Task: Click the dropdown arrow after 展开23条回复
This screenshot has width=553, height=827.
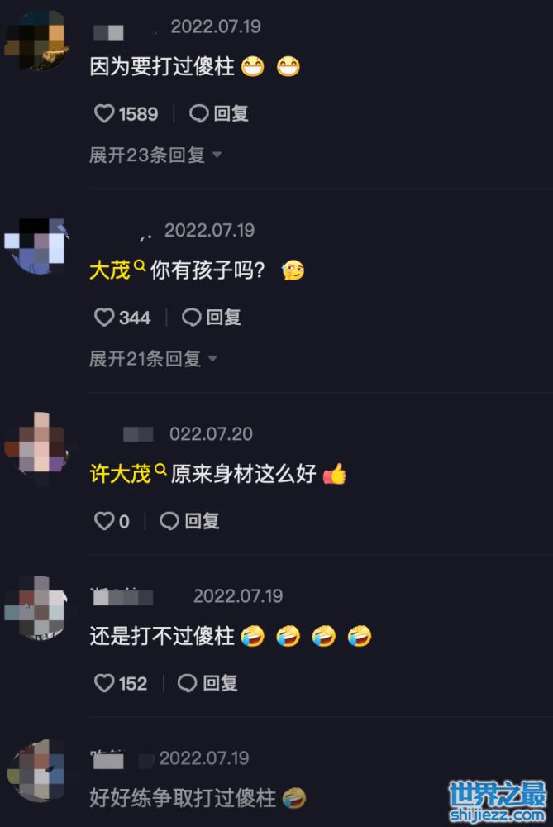Action: point(217,155)
